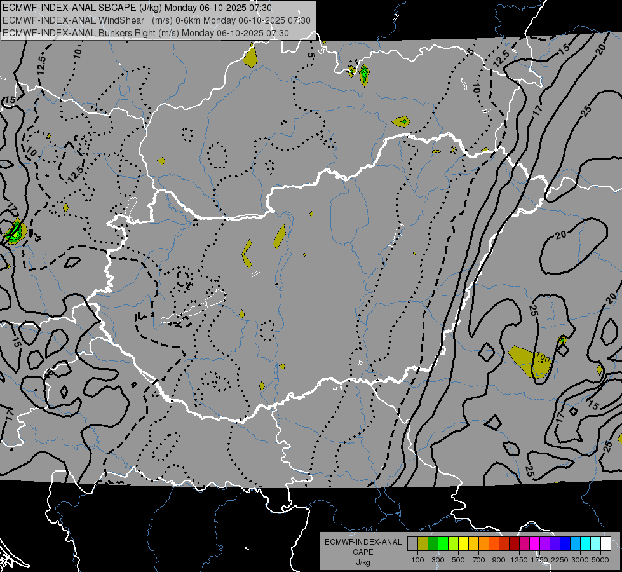The height and width of the screenshot is (572, 622).
Task: Select the 5000 legend tick label
Action: coord(600,560)
